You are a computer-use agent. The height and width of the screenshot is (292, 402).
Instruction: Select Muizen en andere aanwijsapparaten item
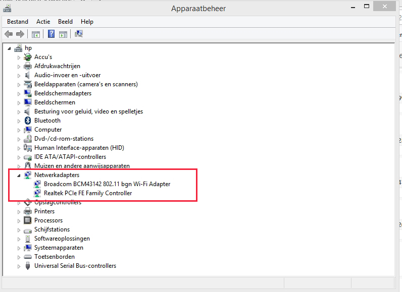click(82, 166)
